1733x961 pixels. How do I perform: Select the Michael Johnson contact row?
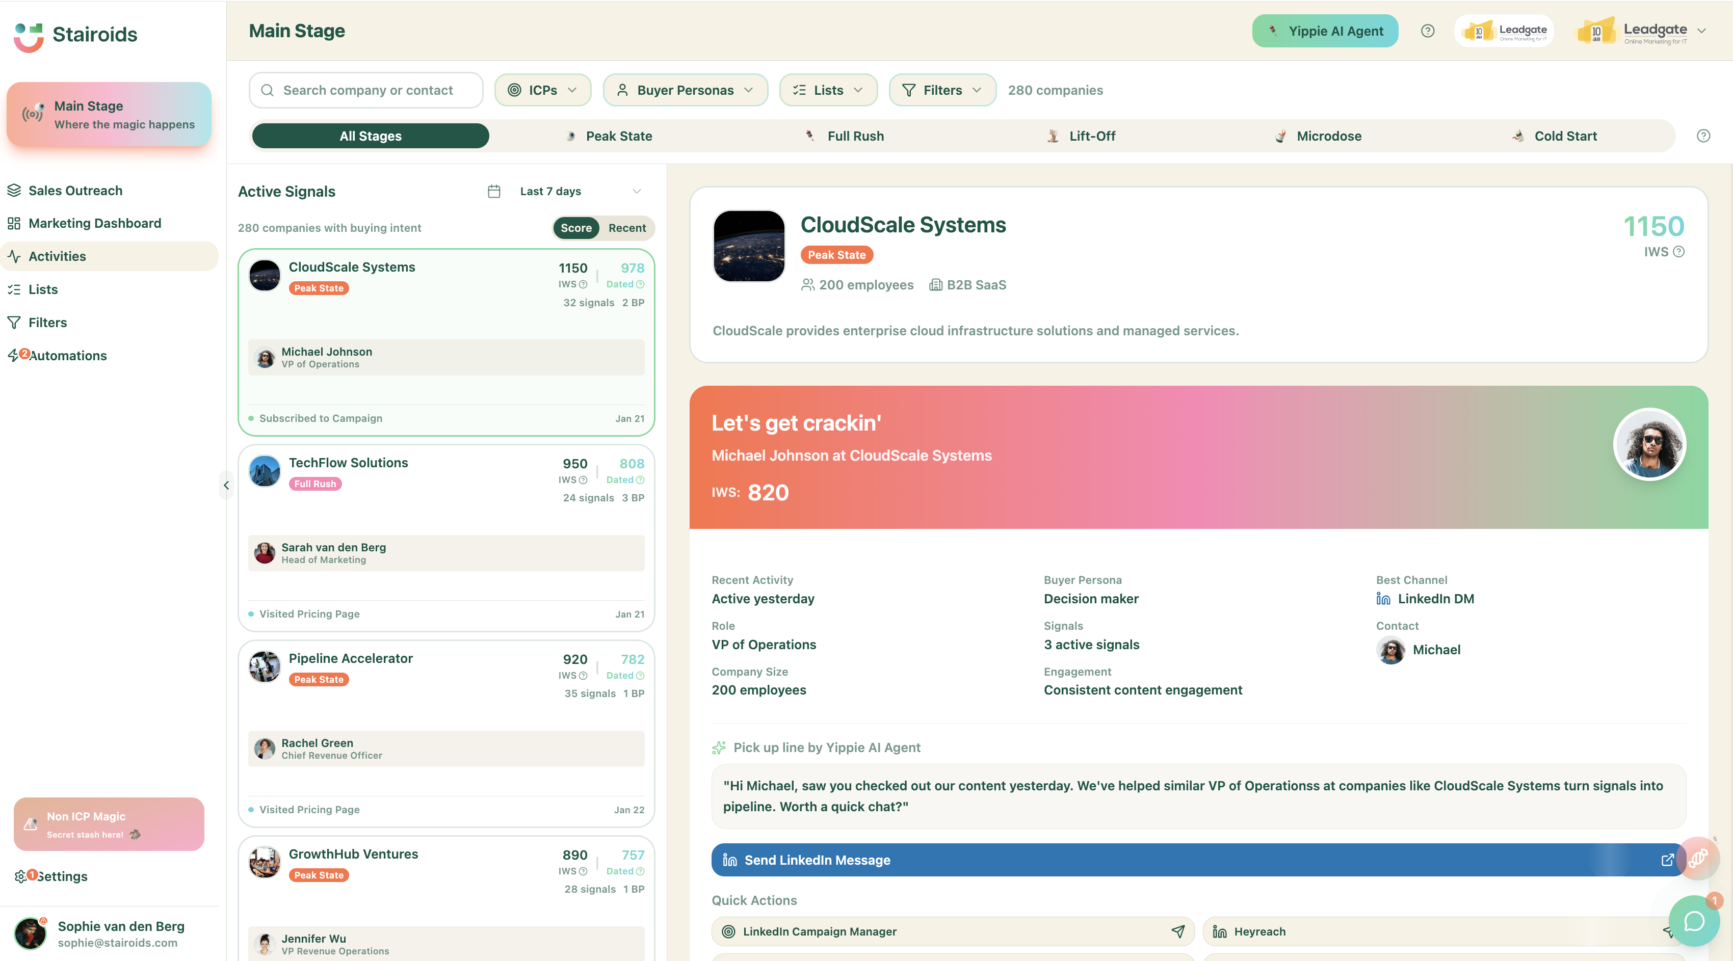pos(446,357)
